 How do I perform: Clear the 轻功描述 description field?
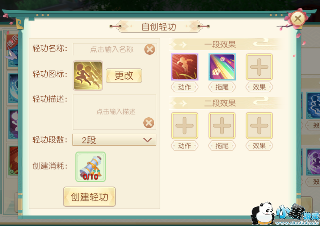(149, 123)
